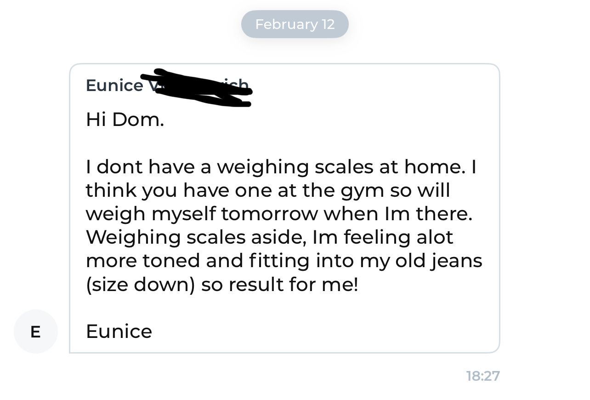Image resolution: width=590 pixels, height=400 pixels.
Task: Click the words "weigh myself"
Action: coord(151,214)
